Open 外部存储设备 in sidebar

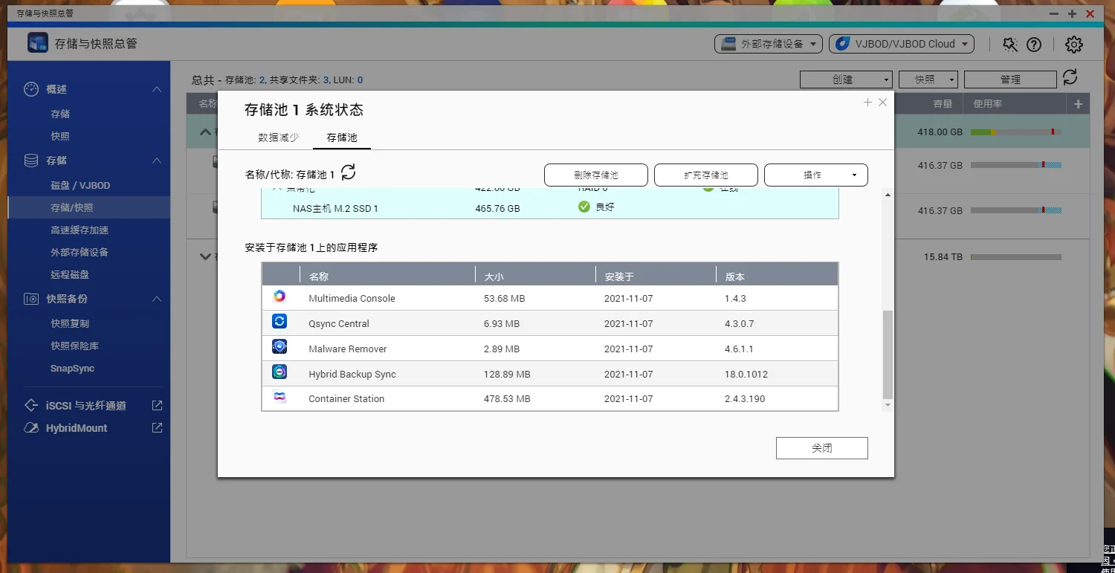coord(80,253)
